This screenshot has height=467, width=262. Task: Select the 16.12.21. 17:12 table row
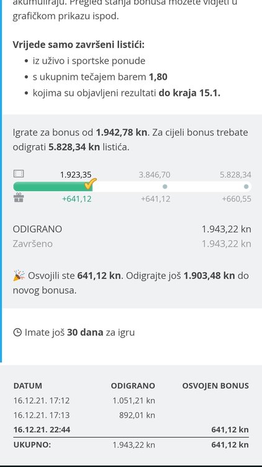point(131,400)
